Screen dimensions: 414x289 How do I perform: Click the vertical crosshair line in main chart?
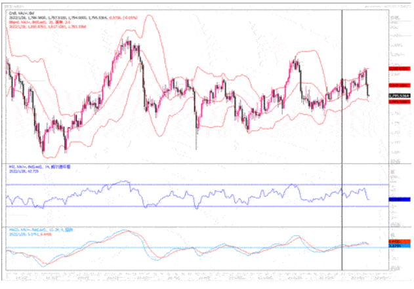tap(342, 131)
